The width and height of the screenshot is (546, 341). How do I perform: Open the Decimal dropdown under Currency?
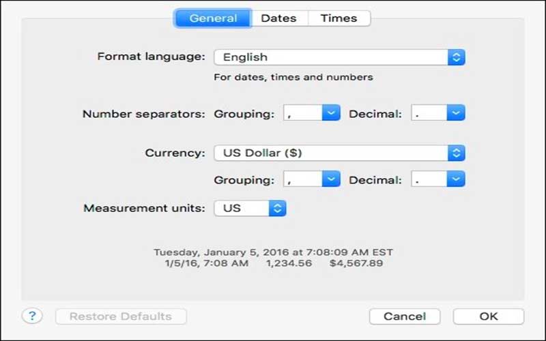(x=437, y=179)
